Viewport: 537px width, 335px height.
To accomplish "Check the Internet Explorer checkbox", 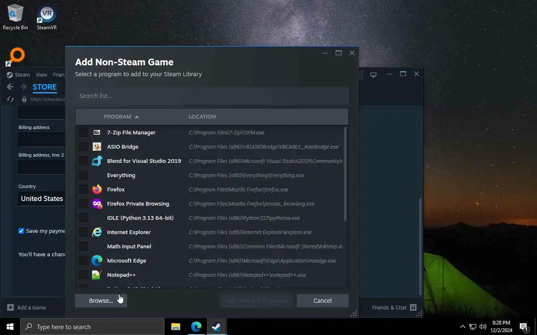I will click(83, 232).
